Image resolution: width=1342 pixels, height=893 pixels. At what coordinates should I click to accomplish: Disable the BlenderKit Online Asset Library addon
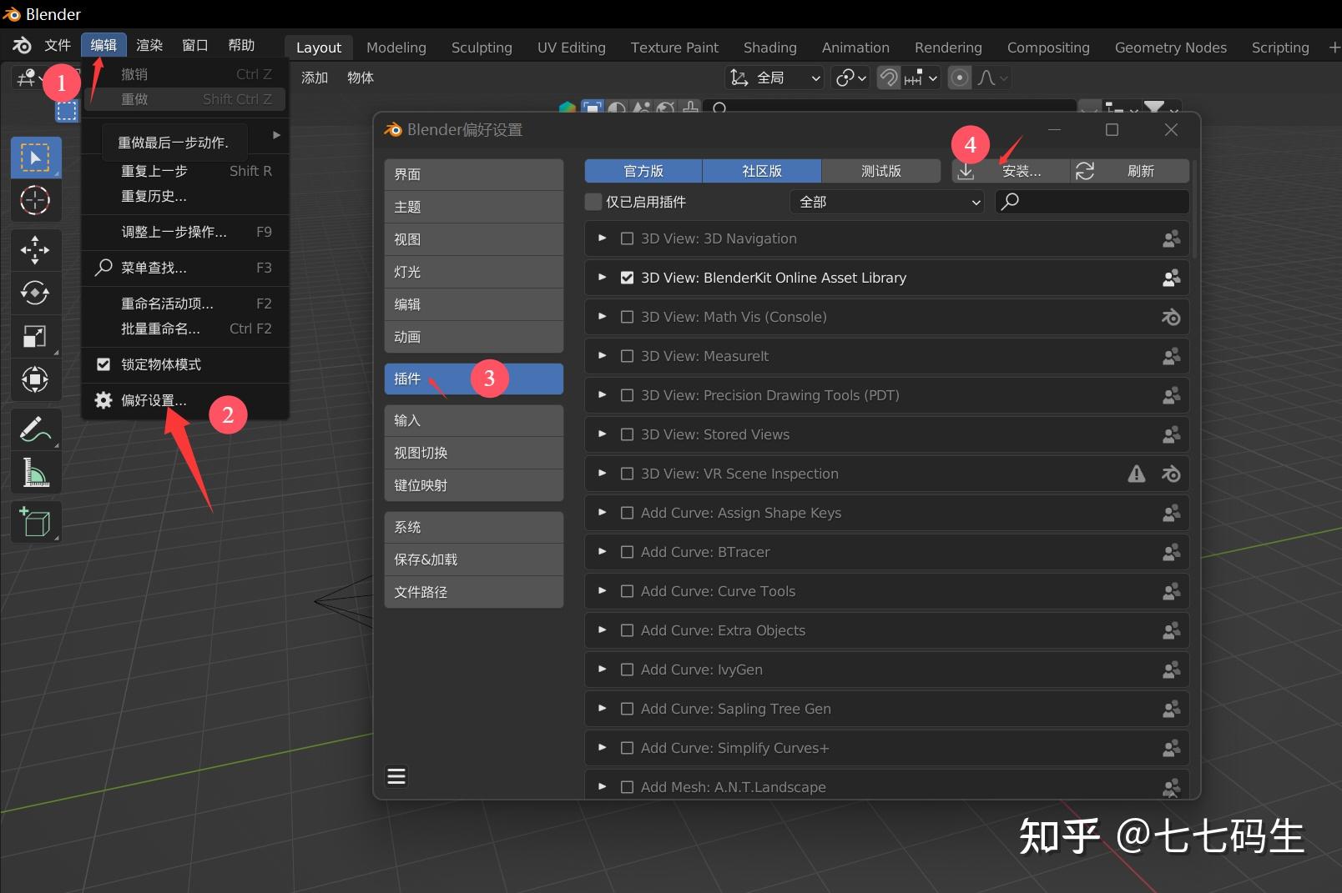pos(628,278)
